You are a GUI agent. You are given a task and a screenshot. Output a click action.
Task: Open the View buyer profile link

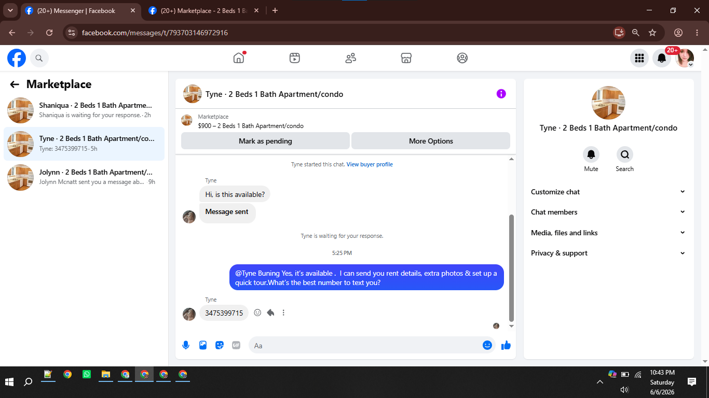[x=370, y=164]
